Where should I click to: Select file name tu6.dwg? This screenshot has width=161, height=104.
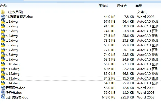[x=12, y=45]
